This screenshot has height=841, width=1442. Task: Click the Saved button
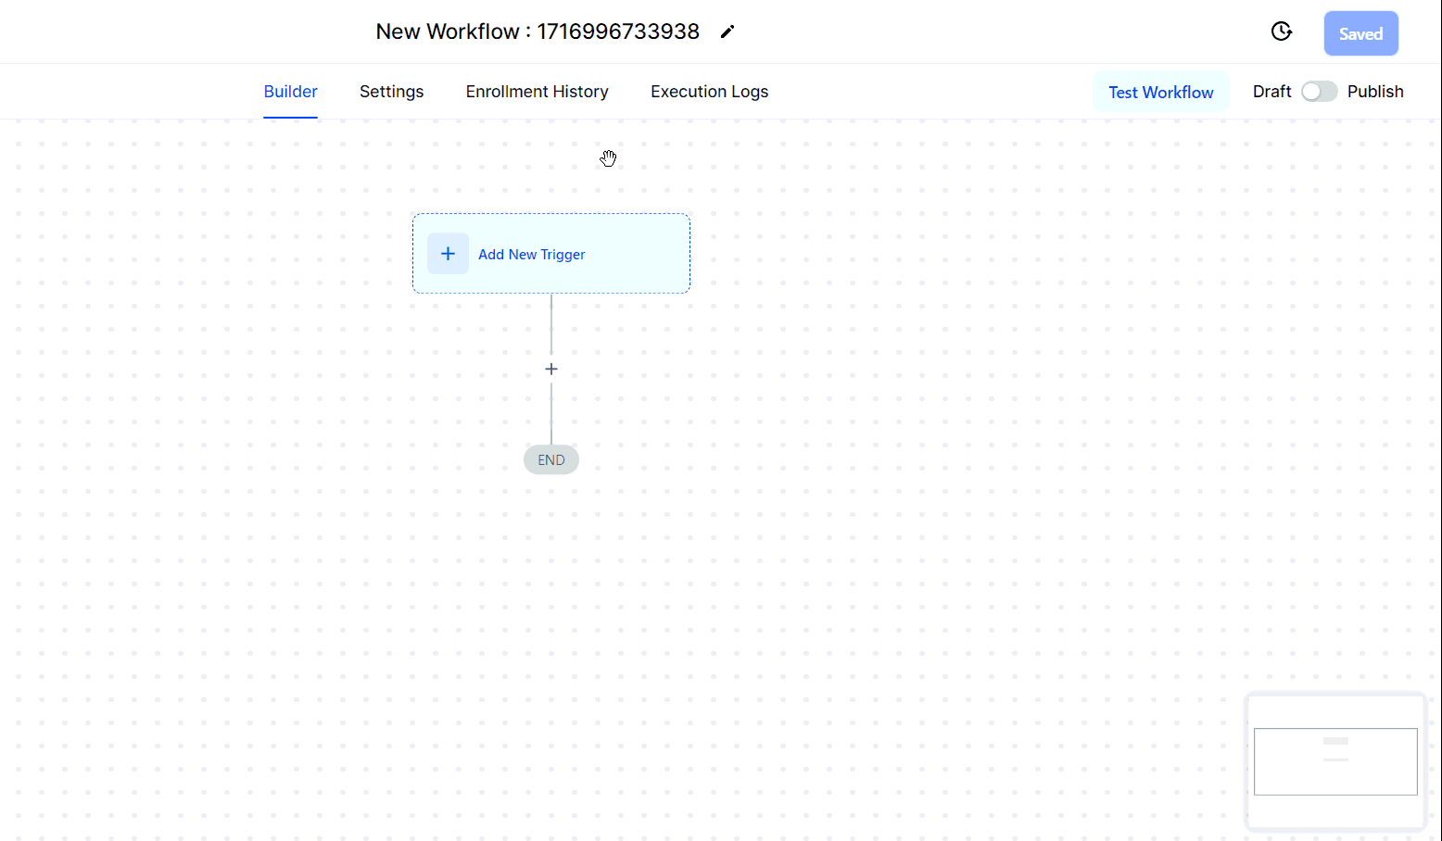point(1360,33)
